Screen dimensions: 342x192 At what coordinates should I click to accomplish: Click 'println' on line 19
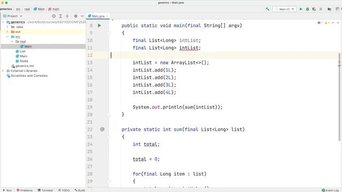[x=172, y=107]
